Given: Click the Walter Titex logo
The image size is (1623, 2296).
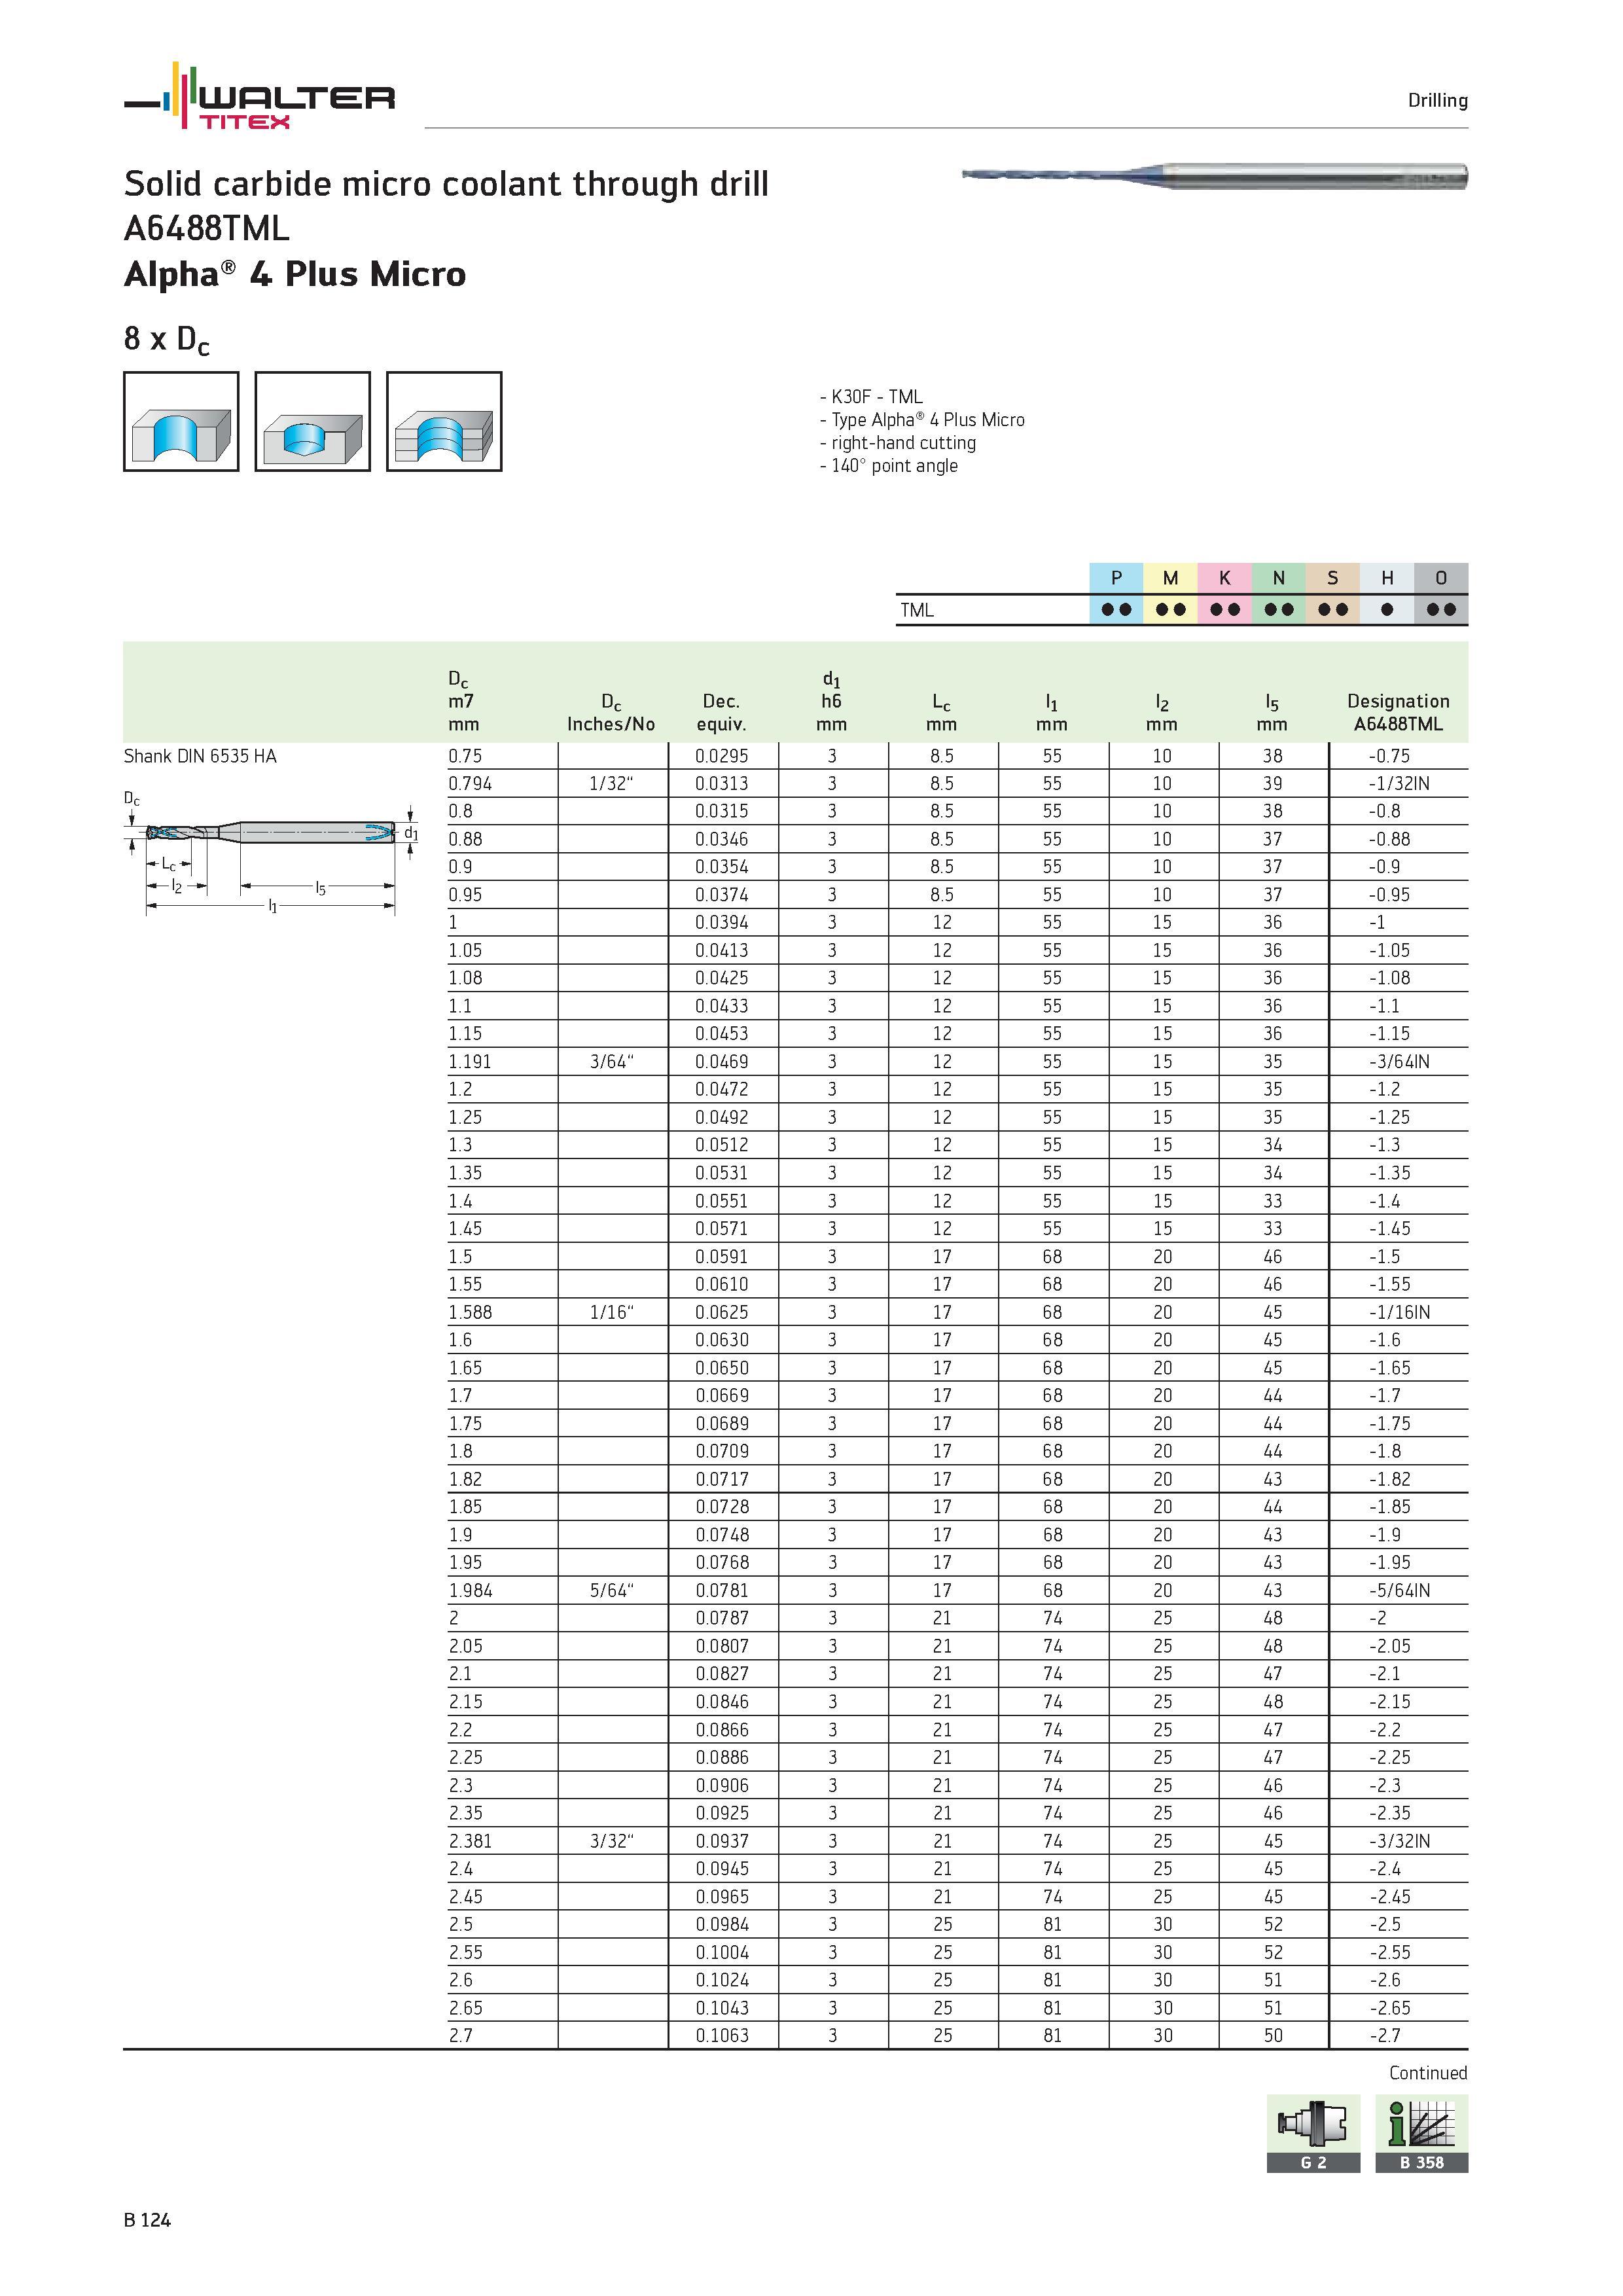Looking at the screenshot, I should point(259,96).
